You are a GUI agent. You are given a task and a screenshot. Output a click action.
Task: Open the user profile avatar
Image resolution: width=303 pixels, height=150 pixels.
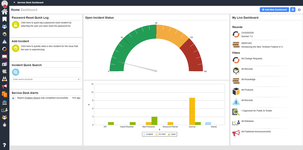coord(5,3)
